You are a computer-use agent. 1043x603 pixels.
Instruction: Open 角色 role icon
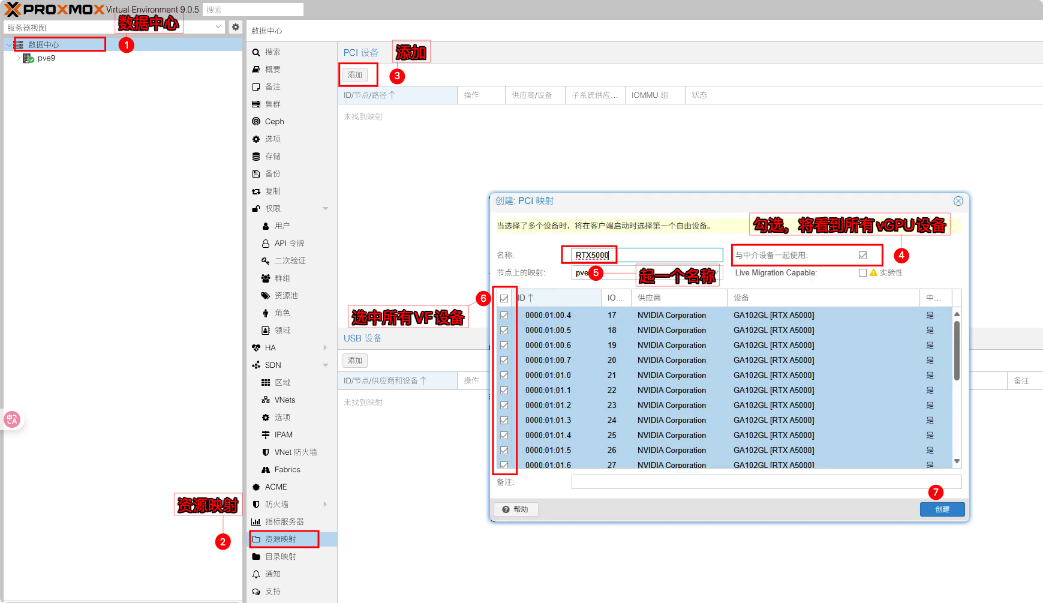266,313
